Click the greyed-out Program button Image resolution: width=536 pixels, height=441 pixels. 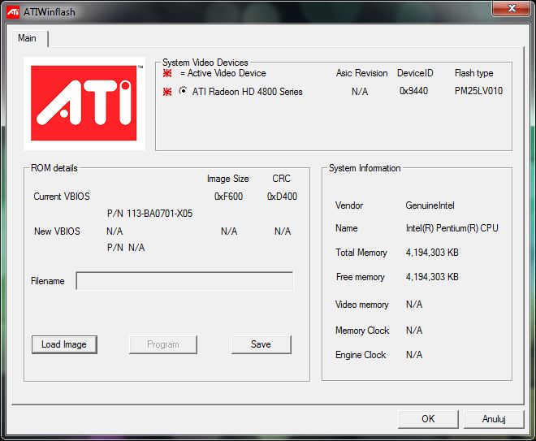163,344
